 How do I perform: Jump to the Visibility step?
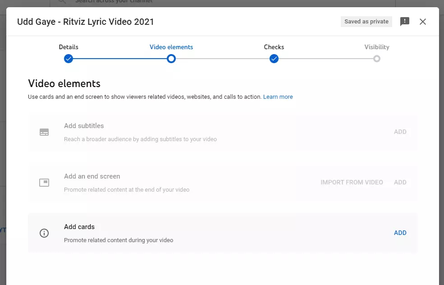point(376,47)
